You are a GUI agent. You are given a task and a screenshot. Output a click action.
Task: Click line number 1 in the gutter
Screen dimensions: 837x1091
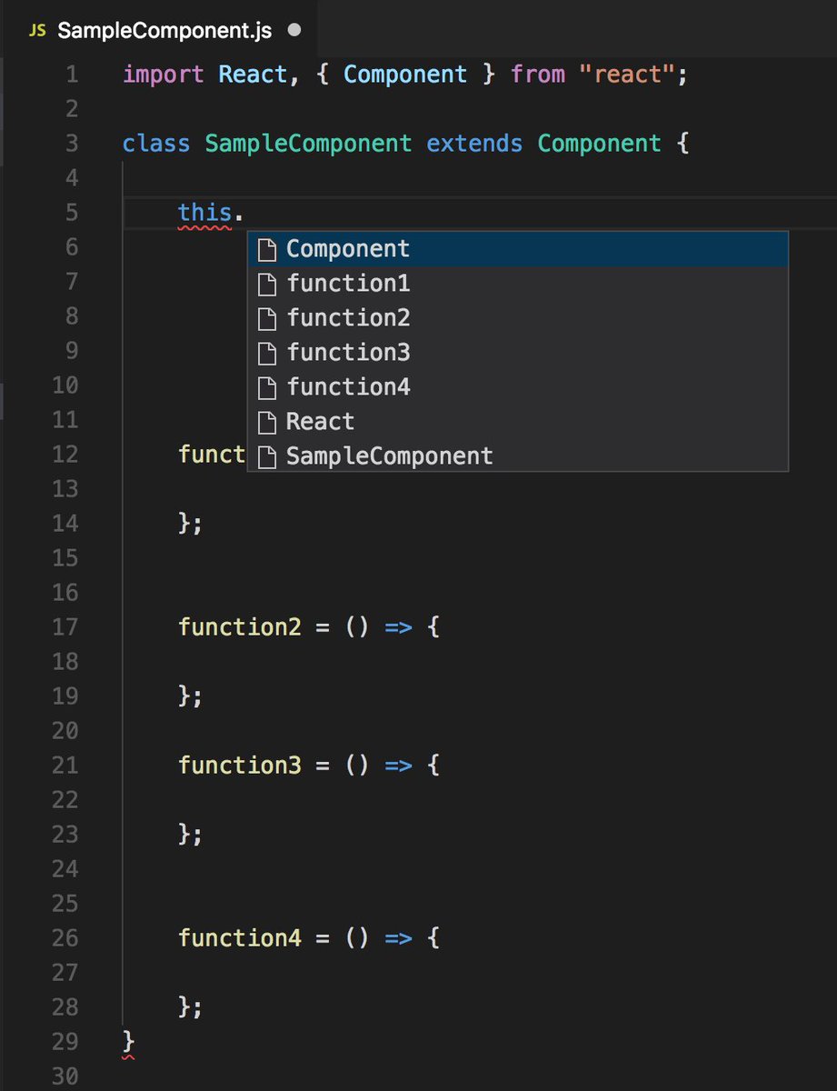pos(72,74)
